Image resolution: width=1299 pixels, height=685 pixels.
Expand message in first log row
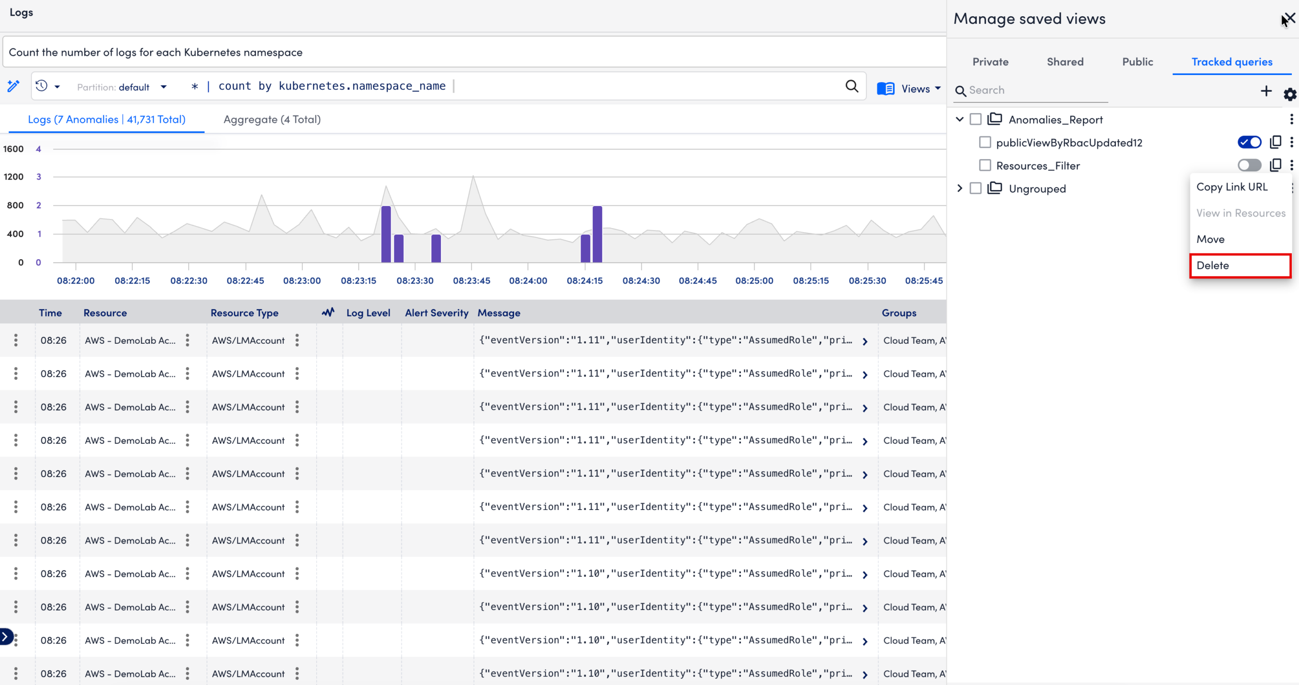coord(865,341)
